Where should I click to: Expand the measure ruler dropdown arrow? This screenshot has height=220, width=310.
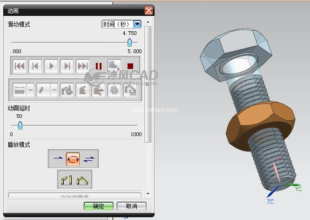click(31, 89)
